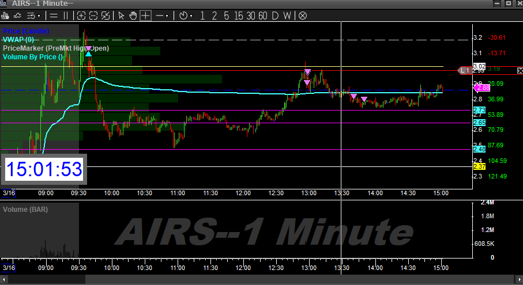The height and width of the screenshot is (285, 523).
Task: Select the Volume (BAR) legend label
Action: pyautogui.click(x=25, y=210)
